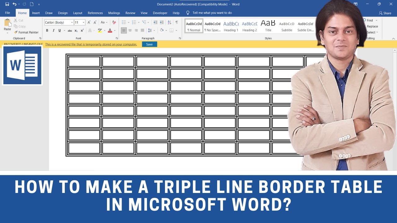This screenshot has width=397, height=223.
Task: Expand the numbered list options
Action: pyautogui.click(x=138, y=22)
